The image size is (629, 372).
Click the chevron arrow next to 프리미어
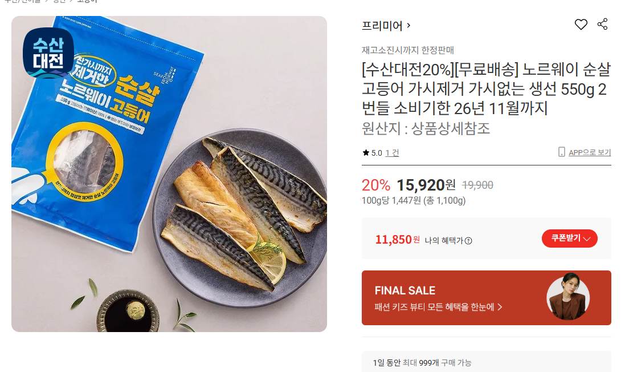(409, 25)
